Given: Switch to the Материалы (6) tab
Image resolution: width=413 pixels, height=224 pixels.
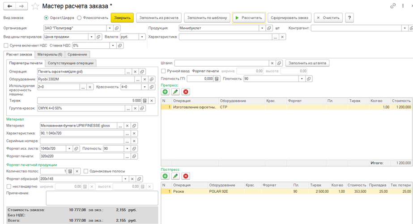Looking at the screenshot, I should pyautogui.click(x=50, y=55).
